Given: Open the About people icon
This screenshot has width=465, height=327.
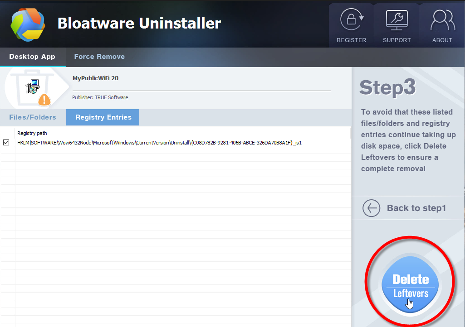Looking at the screenshot, I should coord(442,20).
